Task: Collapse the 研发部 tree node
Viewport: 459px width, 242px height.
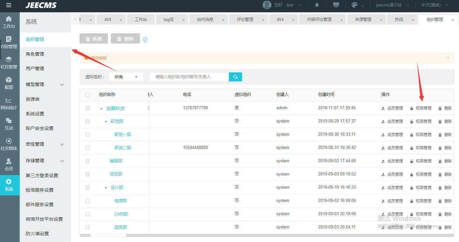Action: (106, 121)
